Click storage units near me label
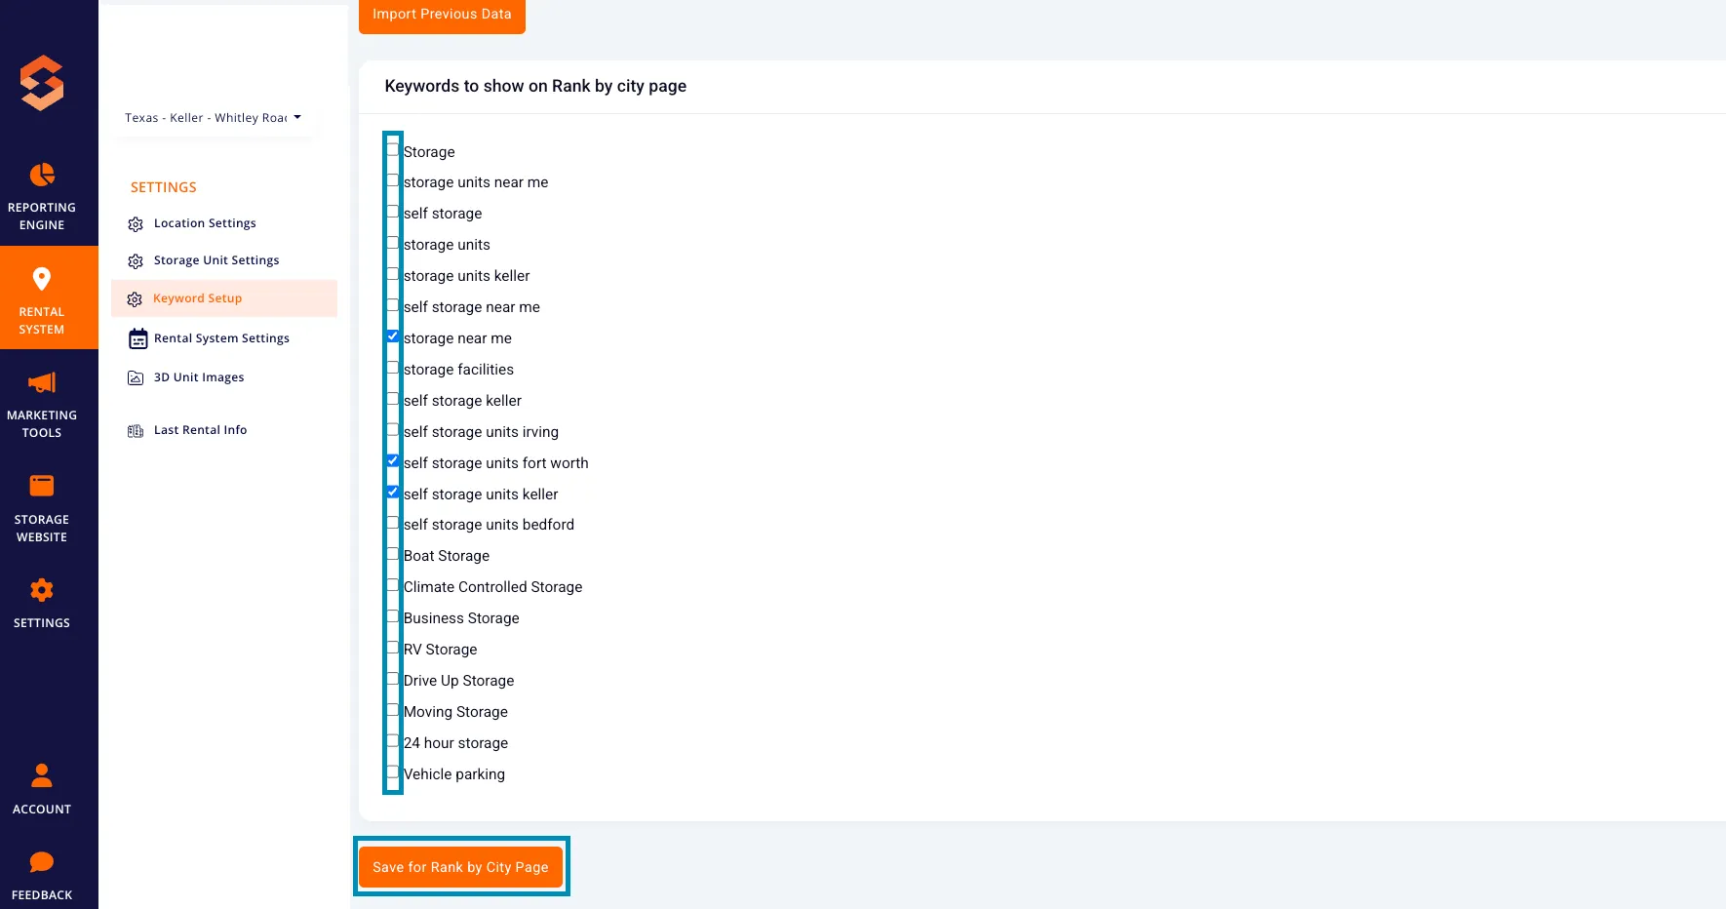Viewport: 1726px width, 909px height. pyautogui.click(x=476, y=182)
